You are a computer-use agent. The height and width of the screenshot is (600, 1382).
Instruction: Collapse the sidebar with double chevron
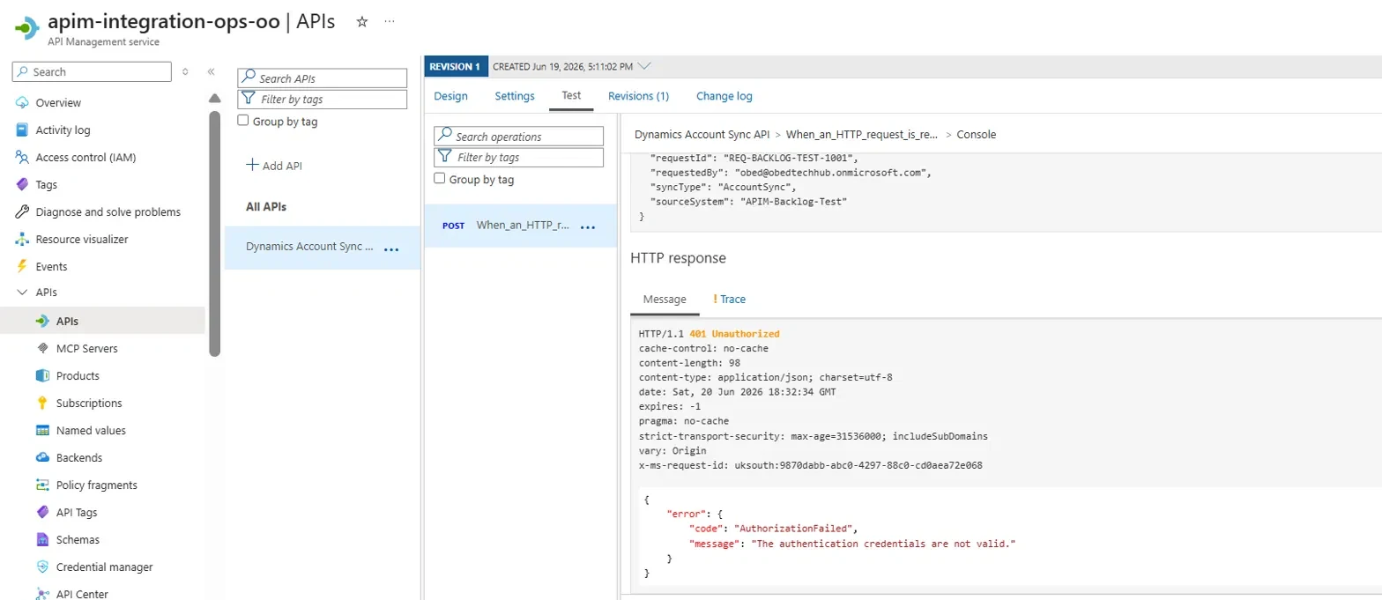[211, 72]
